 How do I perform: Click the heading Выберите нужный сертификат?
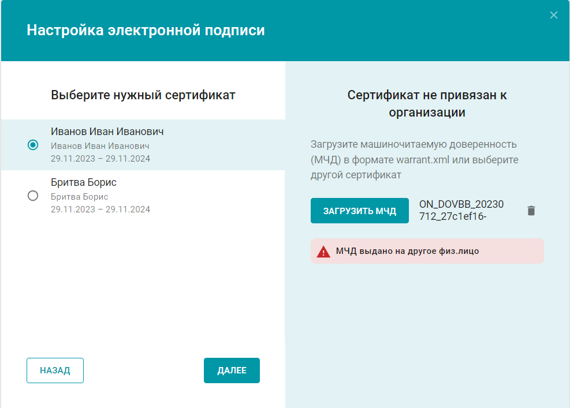(x=143, y=95)
